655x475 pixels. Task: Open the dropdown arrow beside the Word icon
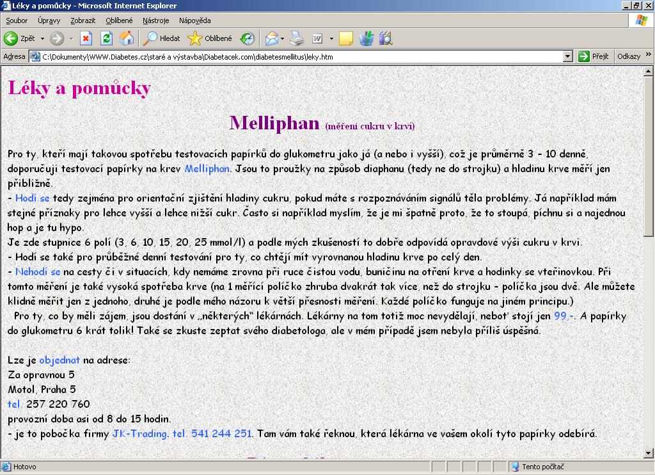pos(331,38)
